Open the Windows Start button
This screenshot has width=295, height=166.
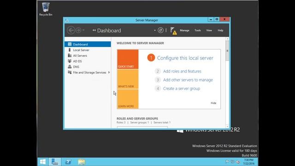(43, 162)
